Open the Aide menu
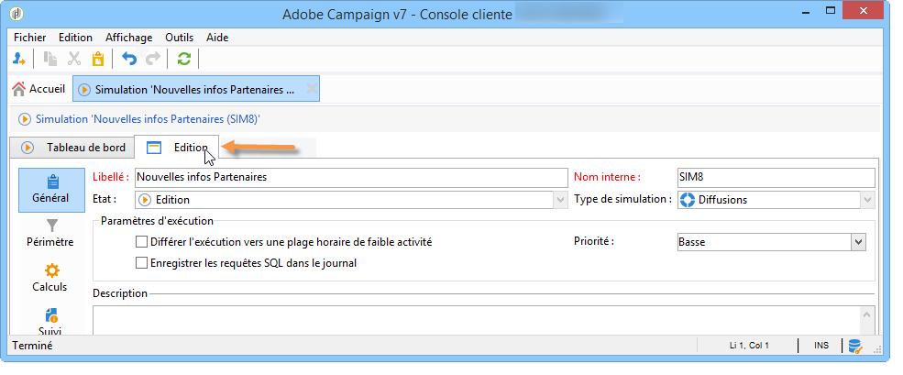This screenshot has width=903, height=375. click(217, 38)
